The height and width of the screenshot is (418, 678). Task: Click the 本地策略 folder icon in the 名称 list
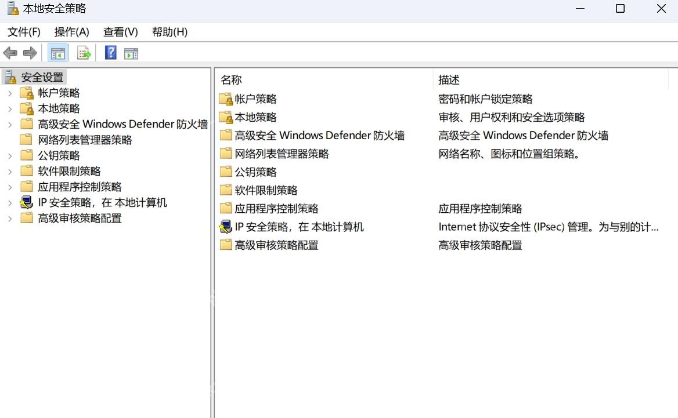226,117
